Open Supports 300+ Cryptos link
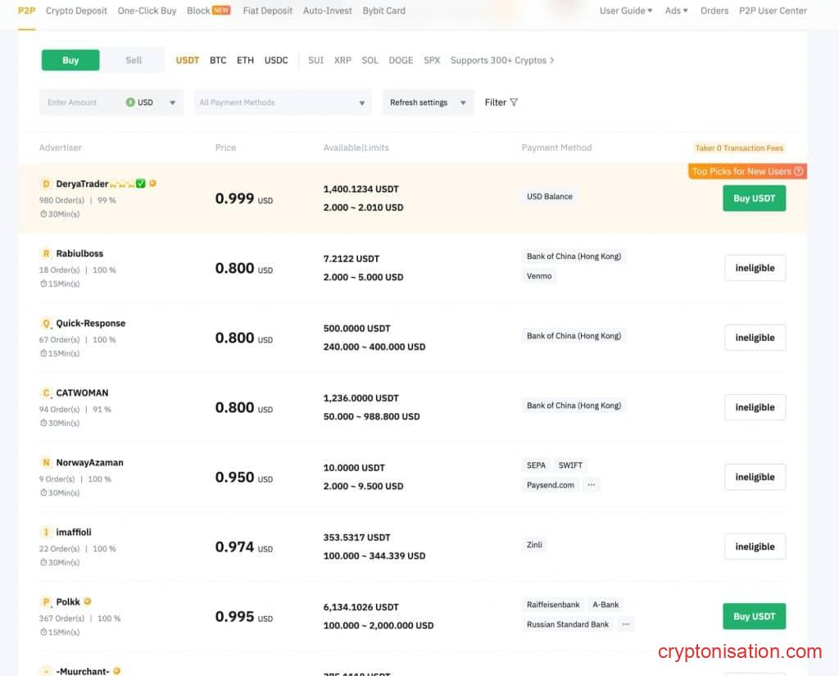Image resolution: width=839 pixels, height=676 pixels. click(x=501, y=60)
